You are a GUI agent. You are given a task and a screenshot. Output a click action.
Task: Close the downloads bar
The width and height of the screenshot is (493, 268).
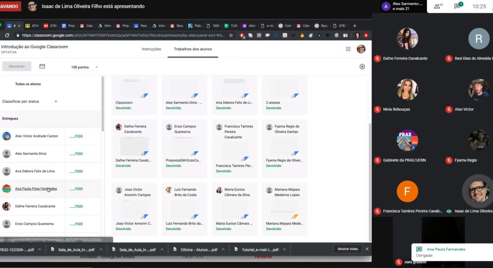[x=367, y=249]
